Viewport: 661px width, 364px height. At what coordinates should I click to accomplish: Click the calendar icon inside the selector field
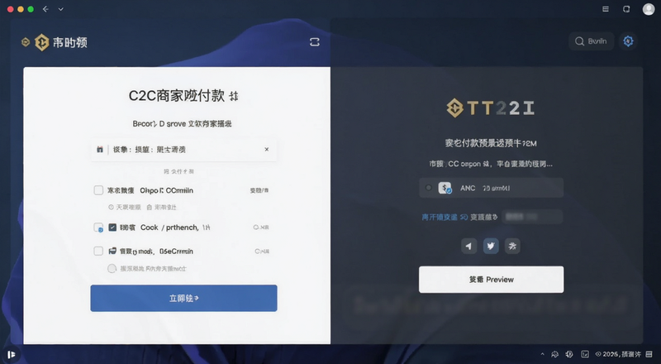tap(100, 149)
